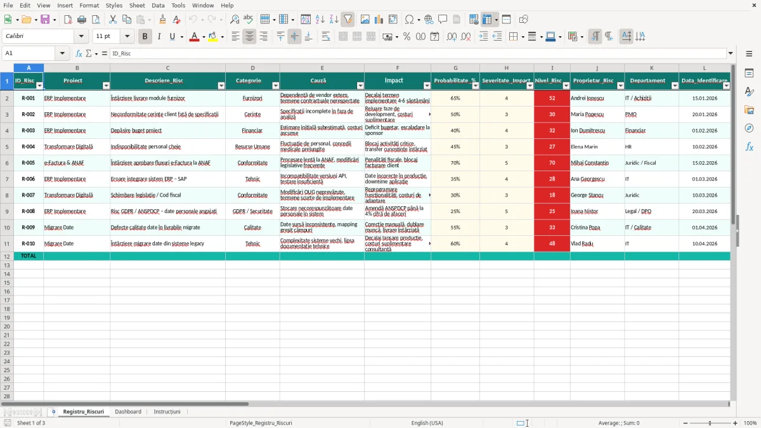This screenshot has height=428, width=761.
Task: Sort descending Z to A
Action: click(334, 20)
